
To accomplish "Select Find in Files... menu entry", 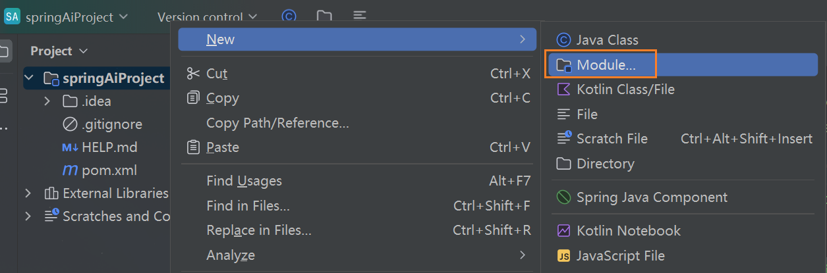I will pos(248,206).
